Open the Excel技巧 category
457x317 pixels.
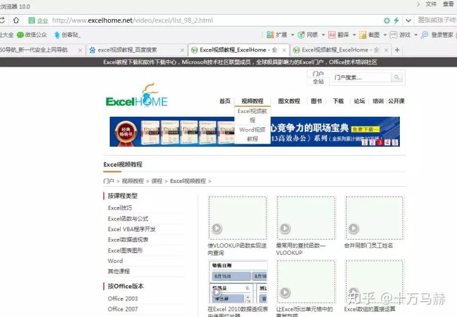click(x=120, y=208)
